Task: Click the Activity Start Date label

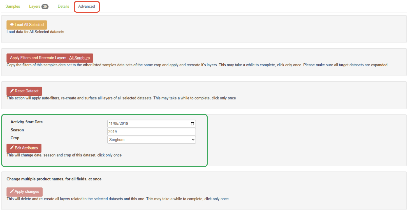Action: point(27,122)
